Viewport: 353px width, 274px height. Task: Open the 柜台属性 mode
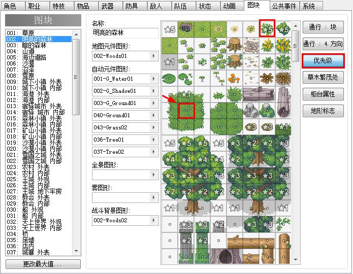coord(323,94)
